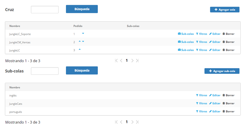
Task: Click the Nombre header in sub-queues table
Action: (15, 87)
